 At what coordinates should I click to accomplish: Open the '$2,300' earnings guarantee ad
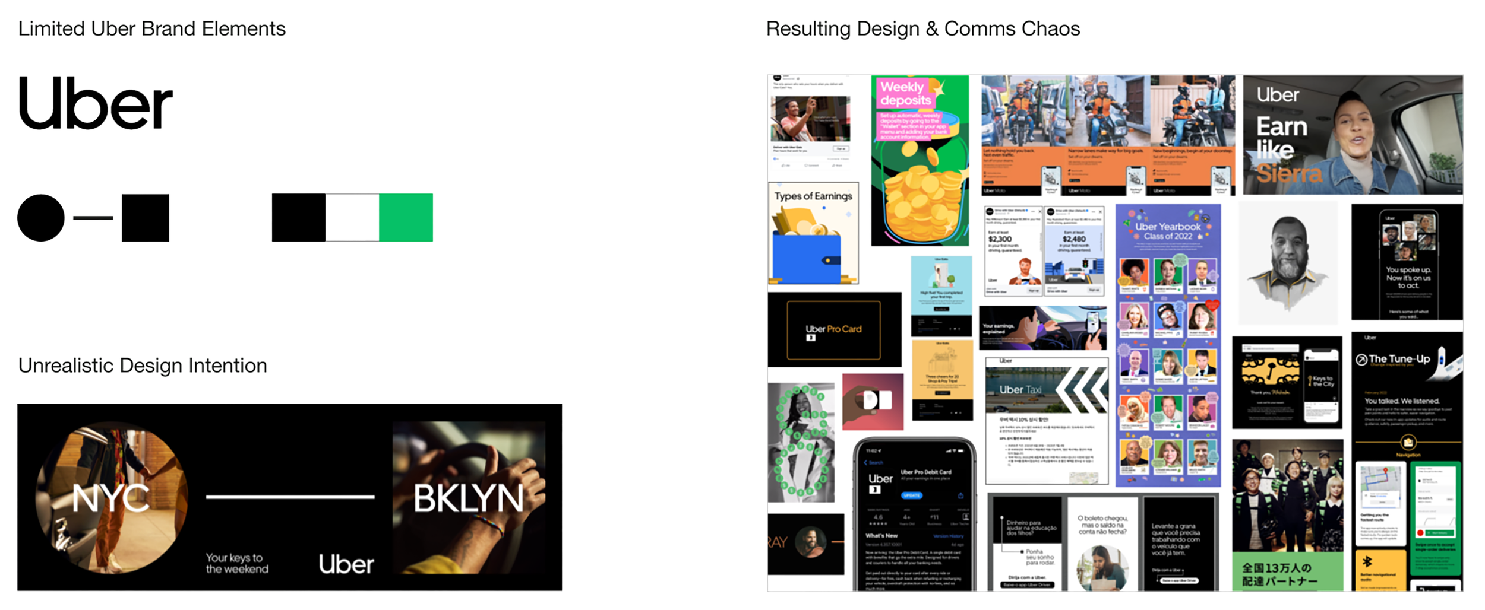1013,251
